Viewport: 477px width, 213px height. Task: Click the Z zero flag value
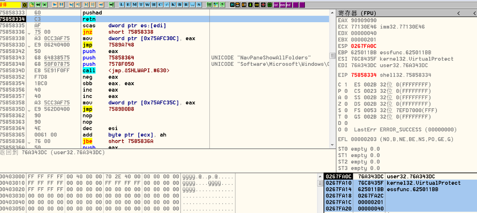pos(345,104)
